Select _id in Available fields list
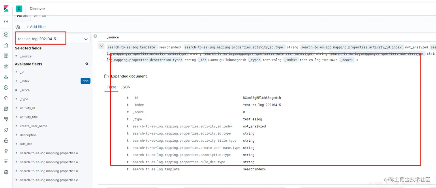 (22, 72)
